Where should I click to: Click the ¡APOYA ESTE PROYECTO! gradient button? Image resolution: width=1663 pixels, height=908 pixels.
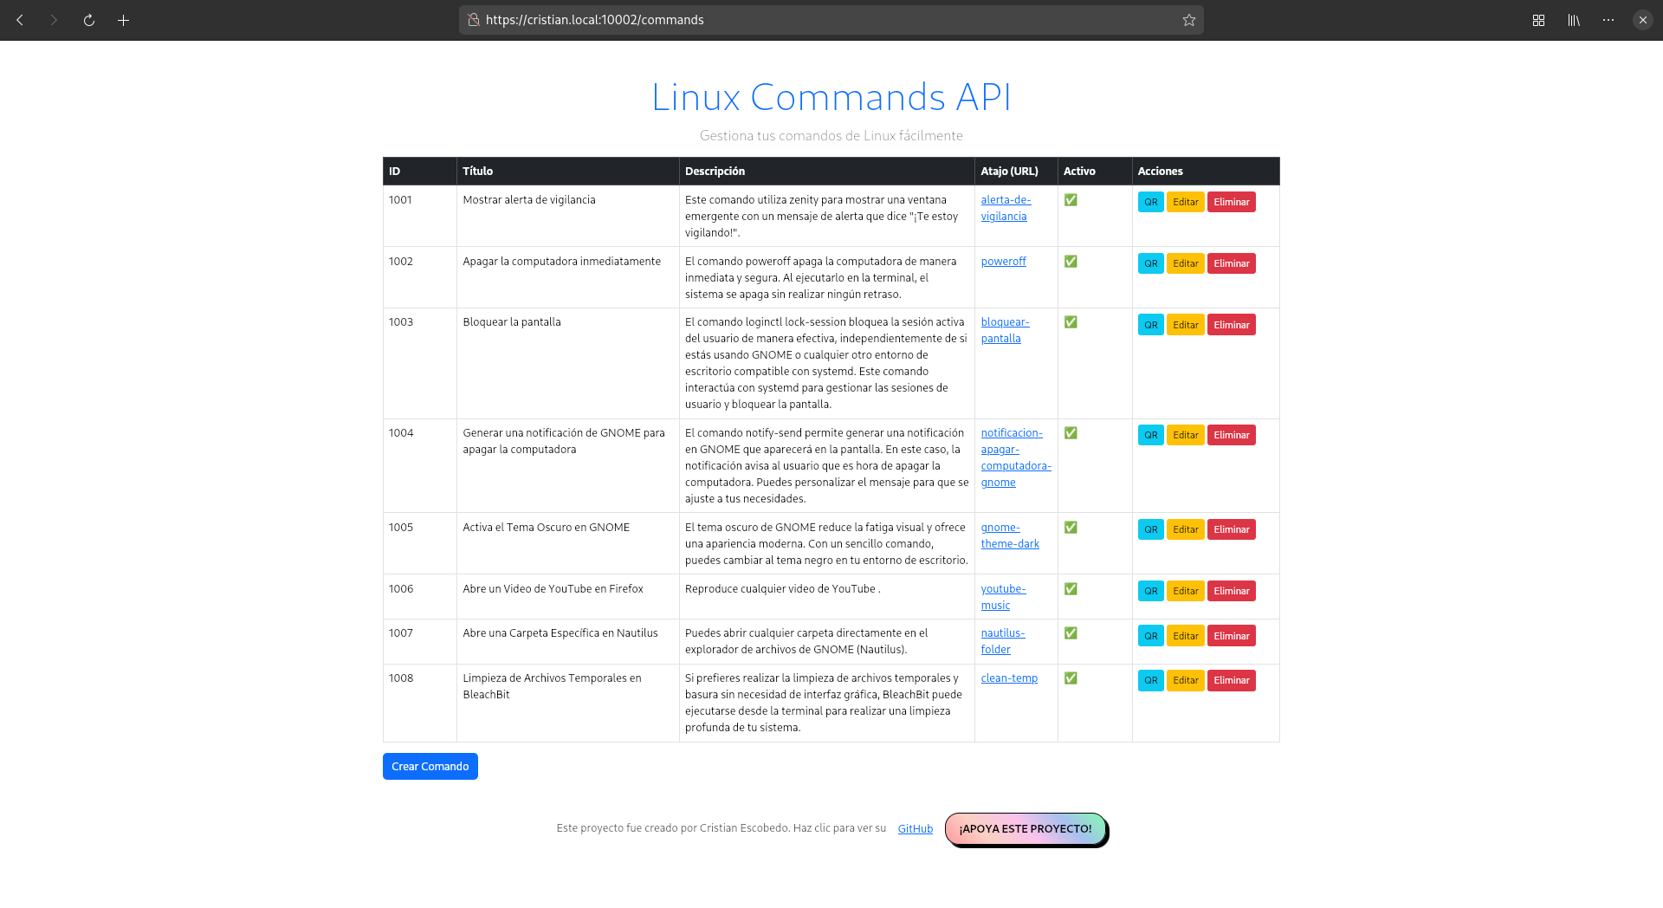point(1025,829)
